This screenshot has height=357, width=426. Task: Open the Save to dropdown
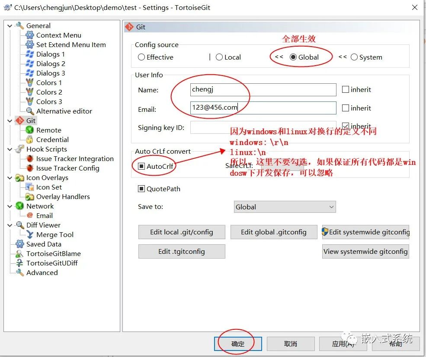point(285,207)
